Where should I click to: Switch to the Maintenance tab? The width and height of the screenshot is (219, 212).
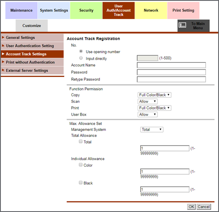(21, 11)
